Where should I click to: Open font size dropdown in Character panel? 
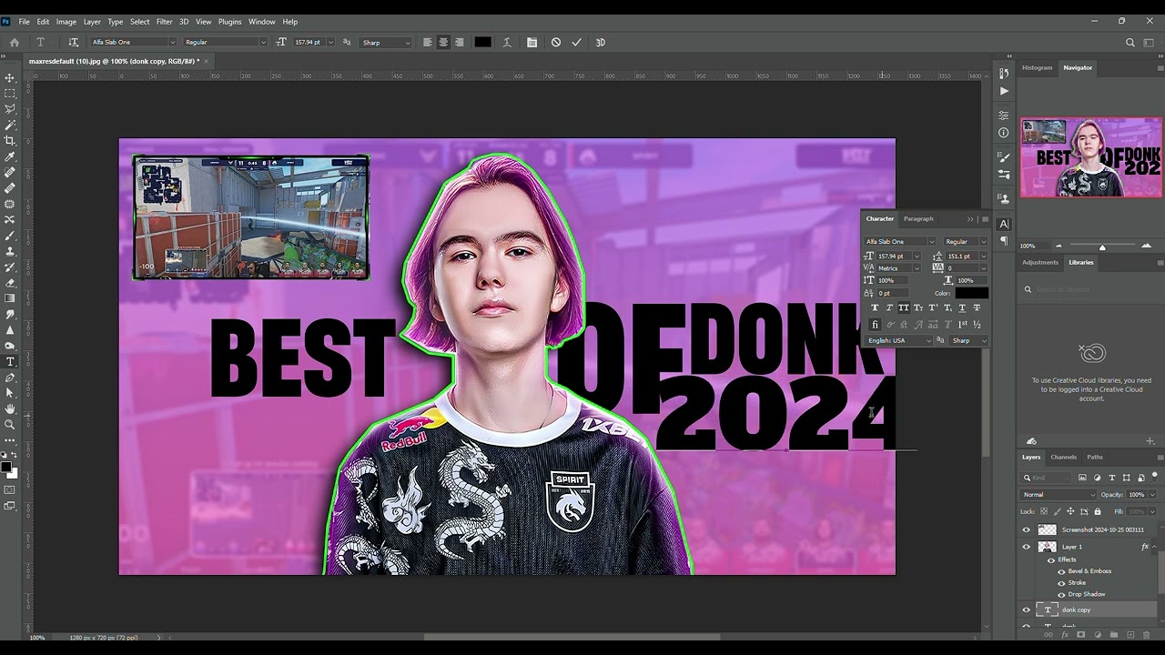[917, 257]
